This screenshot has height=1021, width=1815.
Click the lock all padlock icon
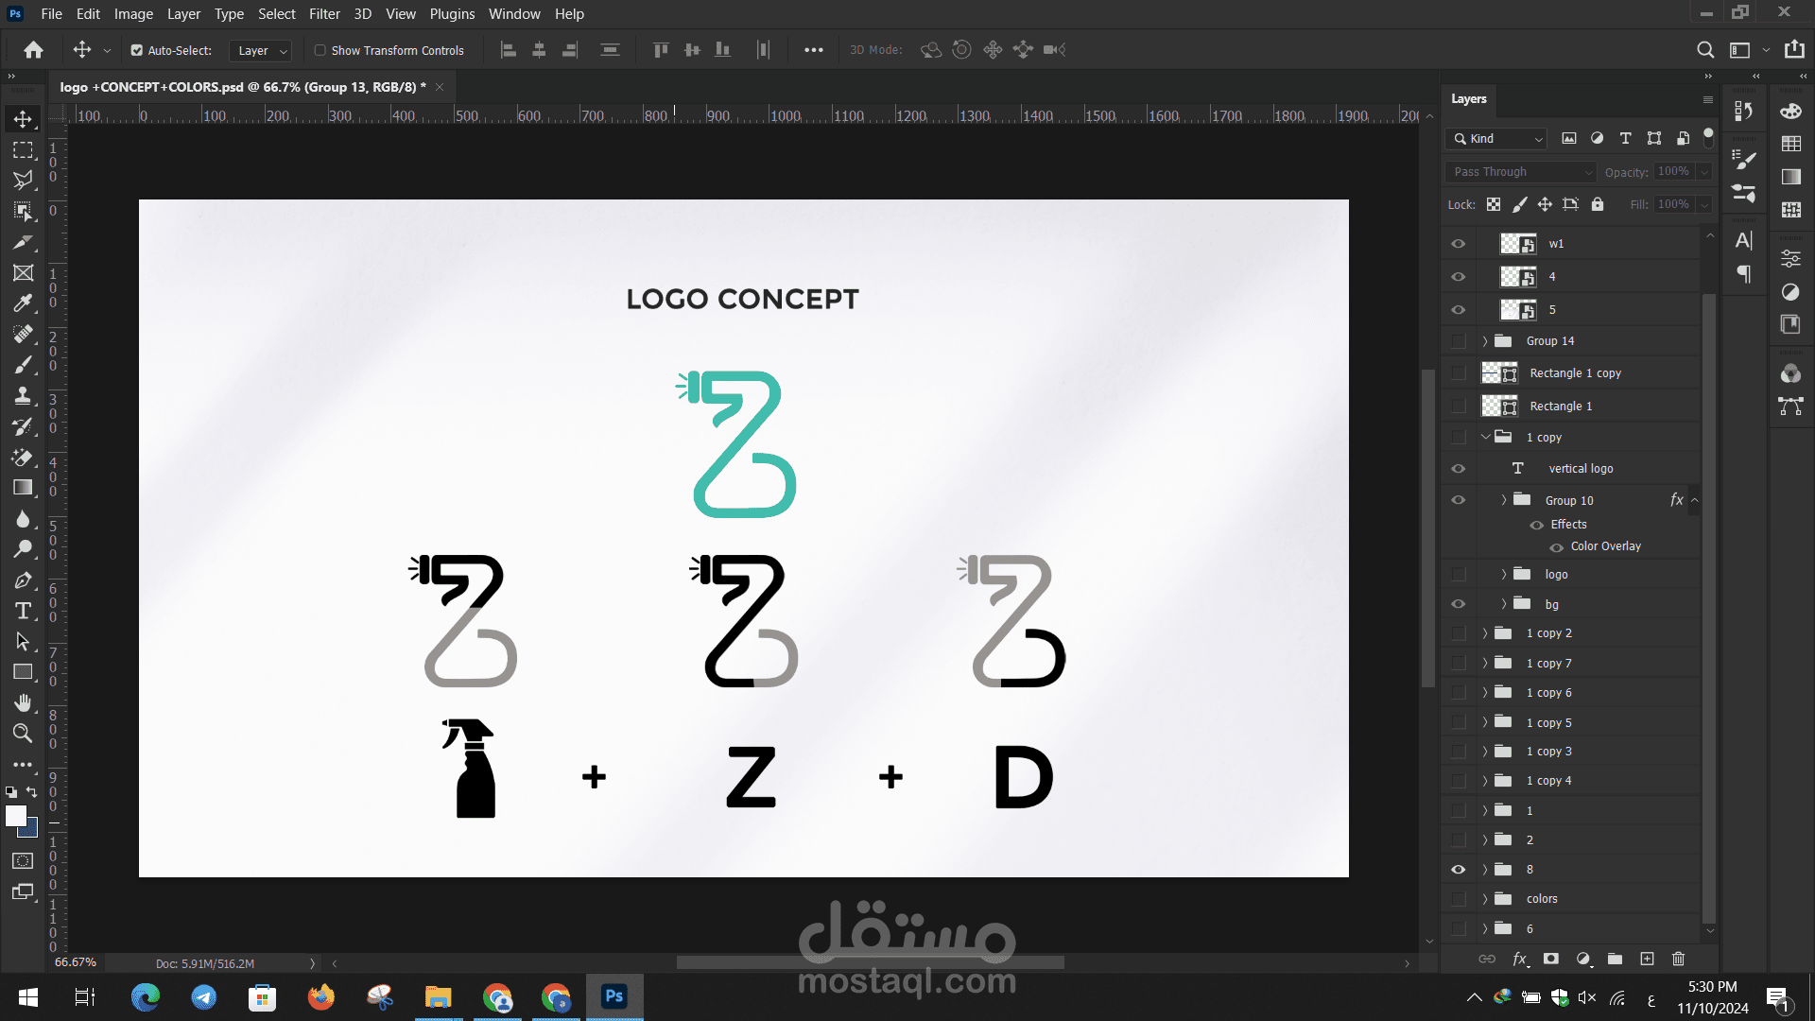pos(1598,204)
